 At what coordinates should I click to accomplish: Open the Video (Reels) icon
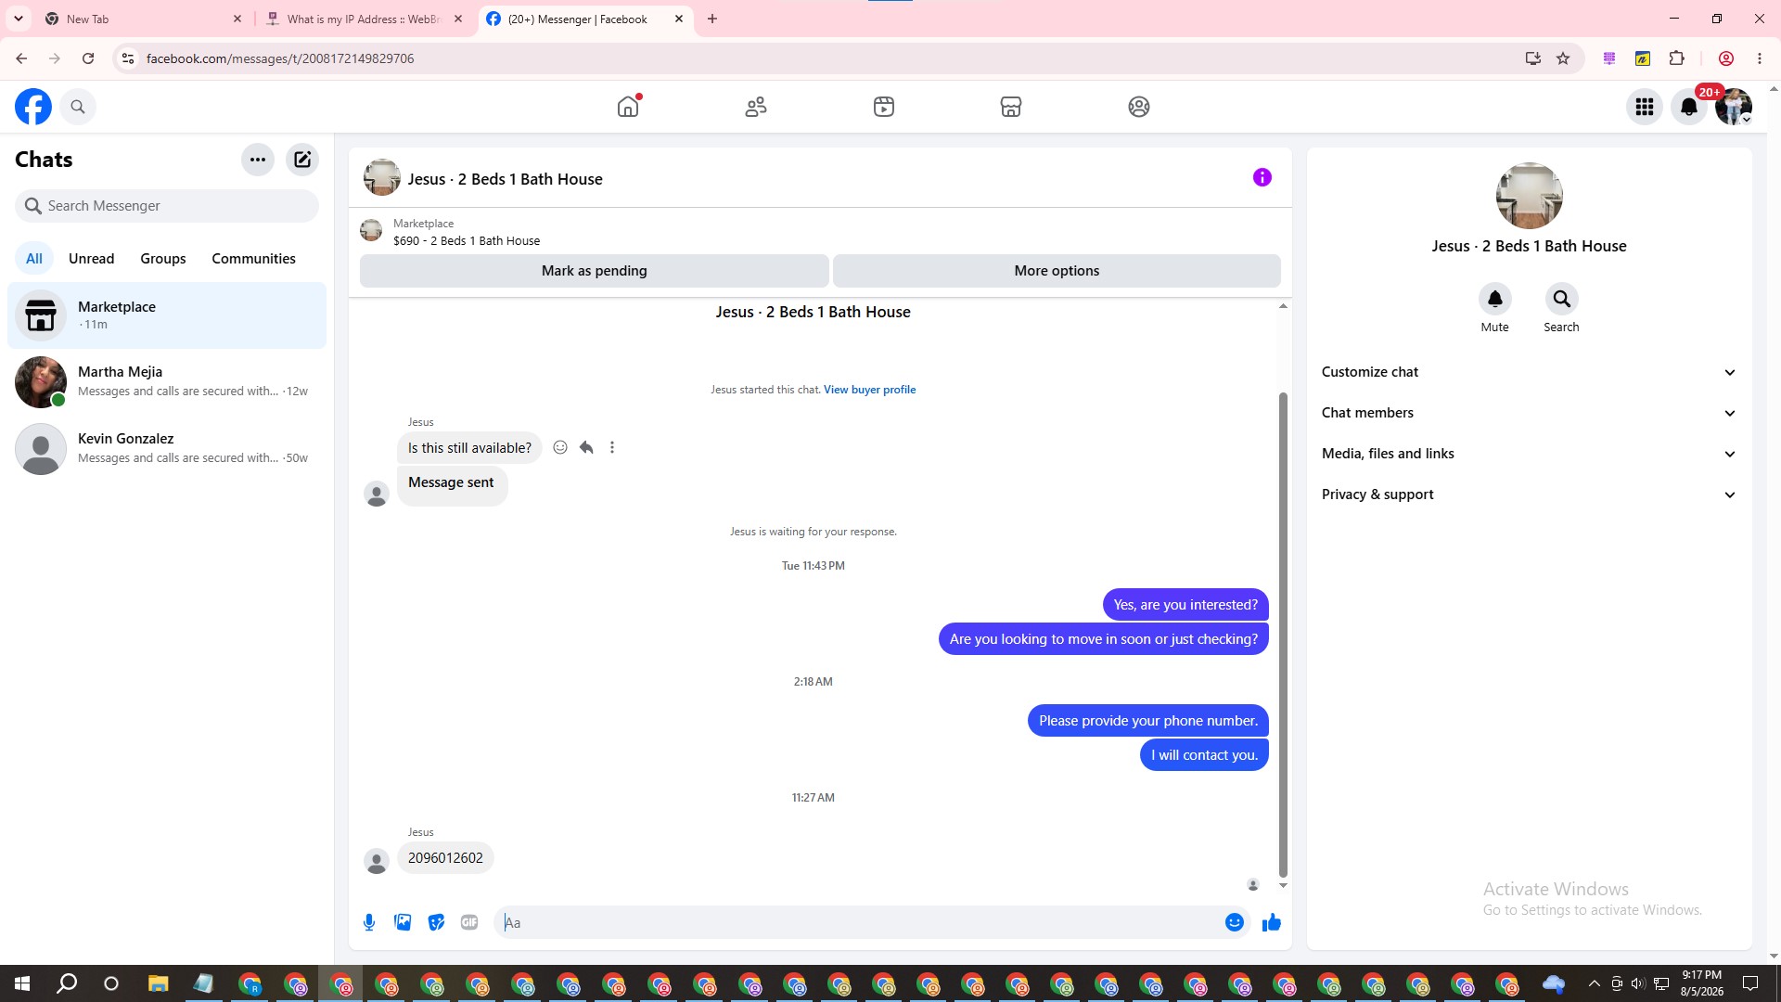click(884, 107)
